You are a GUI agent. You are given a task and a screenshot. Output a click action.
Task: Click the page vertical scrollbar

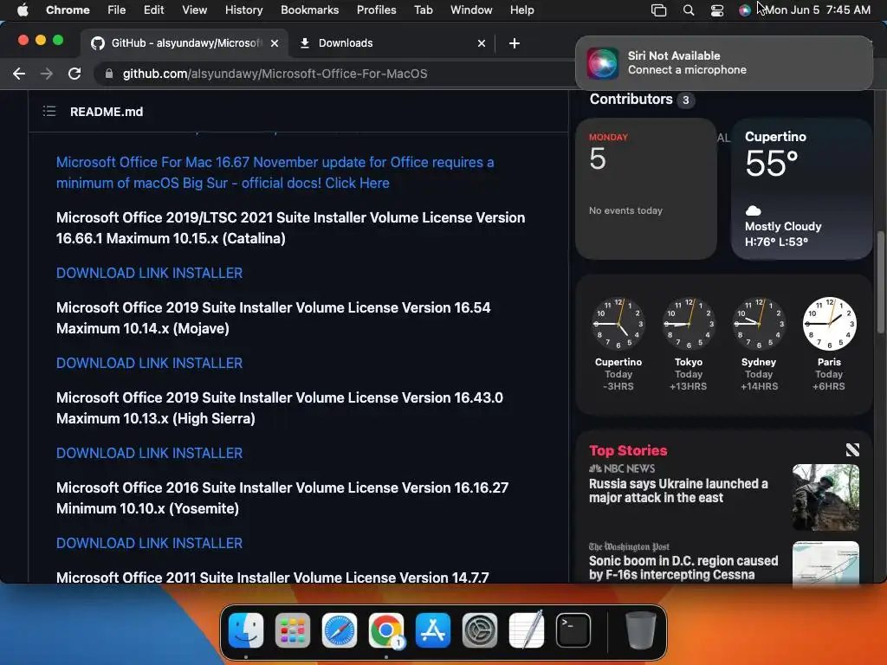pos(880,282)
